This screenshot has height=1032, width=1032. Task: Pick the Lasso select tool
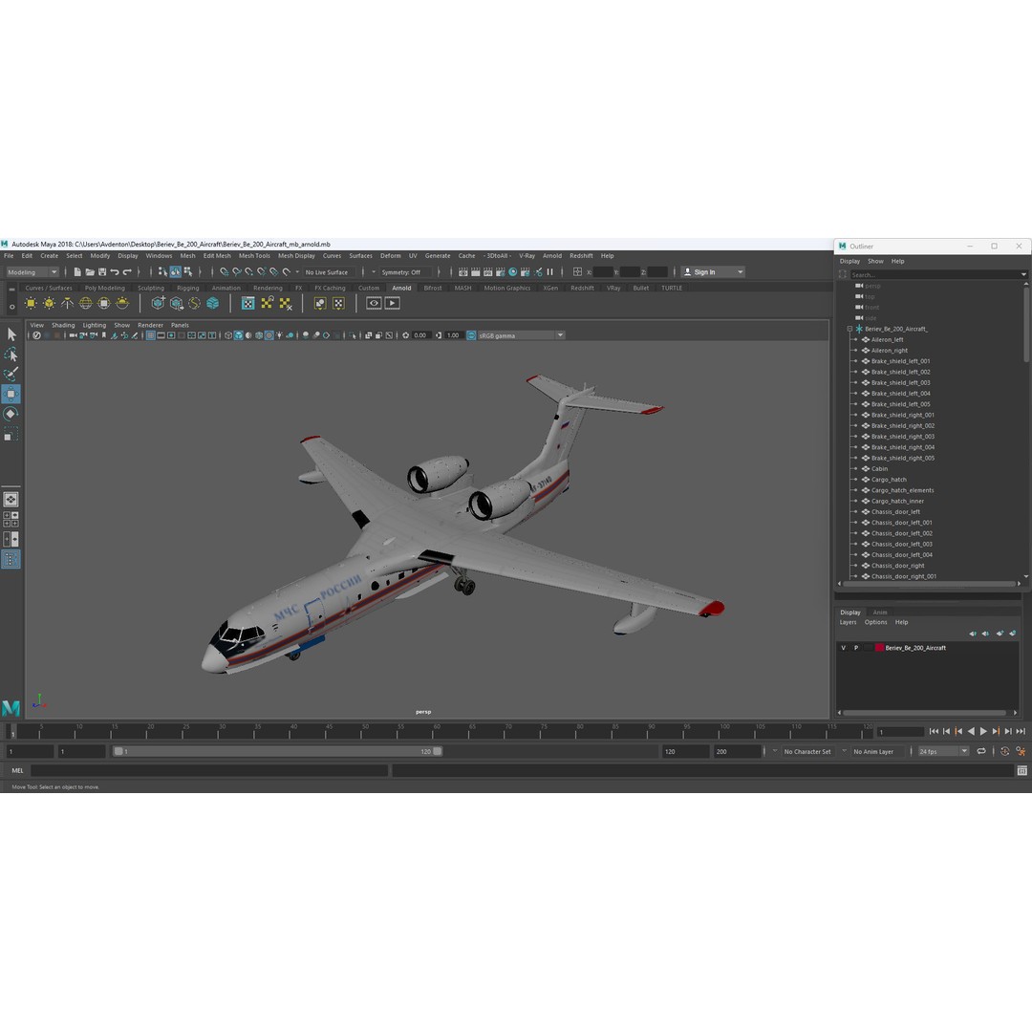click(x=11, y=355)
